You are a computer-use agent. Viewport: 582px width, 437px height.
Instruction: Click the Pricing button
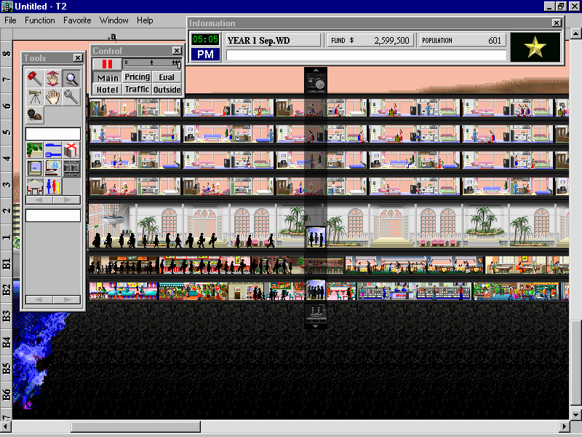point(137,77)
